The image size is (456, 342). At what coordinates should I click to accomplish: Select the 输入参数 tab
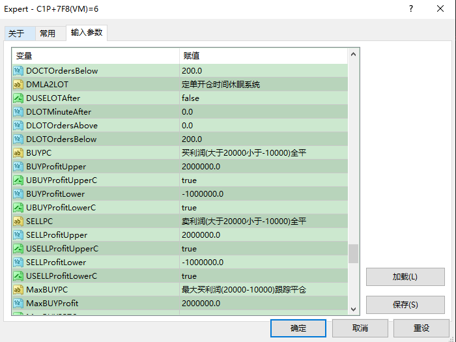point(87,33)
